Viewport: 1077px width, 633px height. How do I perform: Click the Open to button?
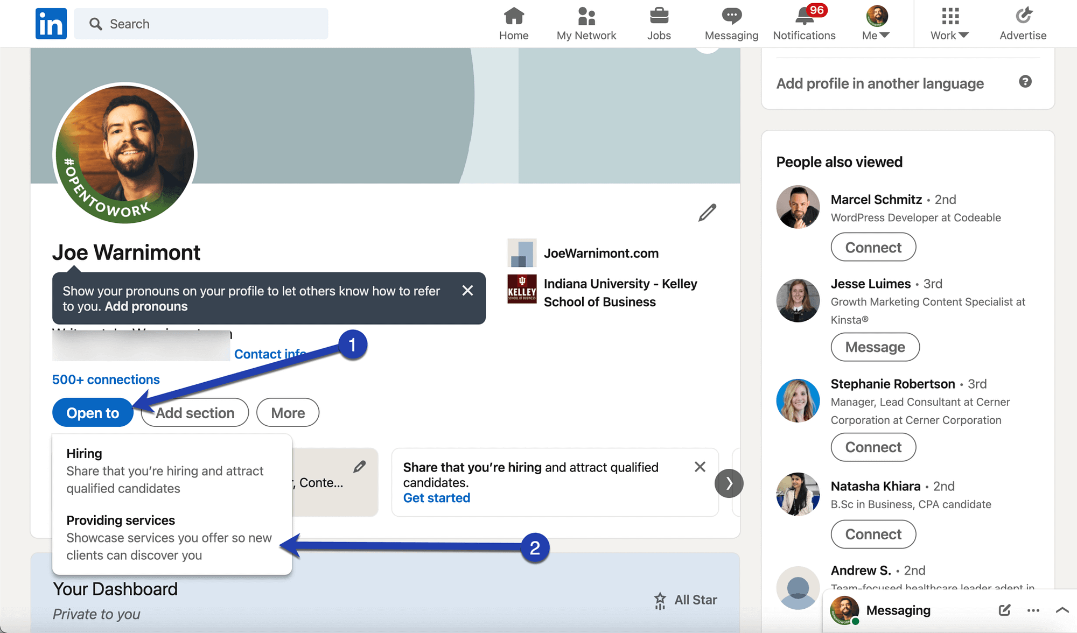coord(93,413)
